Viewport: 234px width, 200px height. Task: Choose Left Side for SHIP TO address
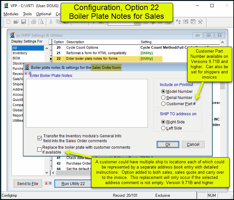click(163, 128)
